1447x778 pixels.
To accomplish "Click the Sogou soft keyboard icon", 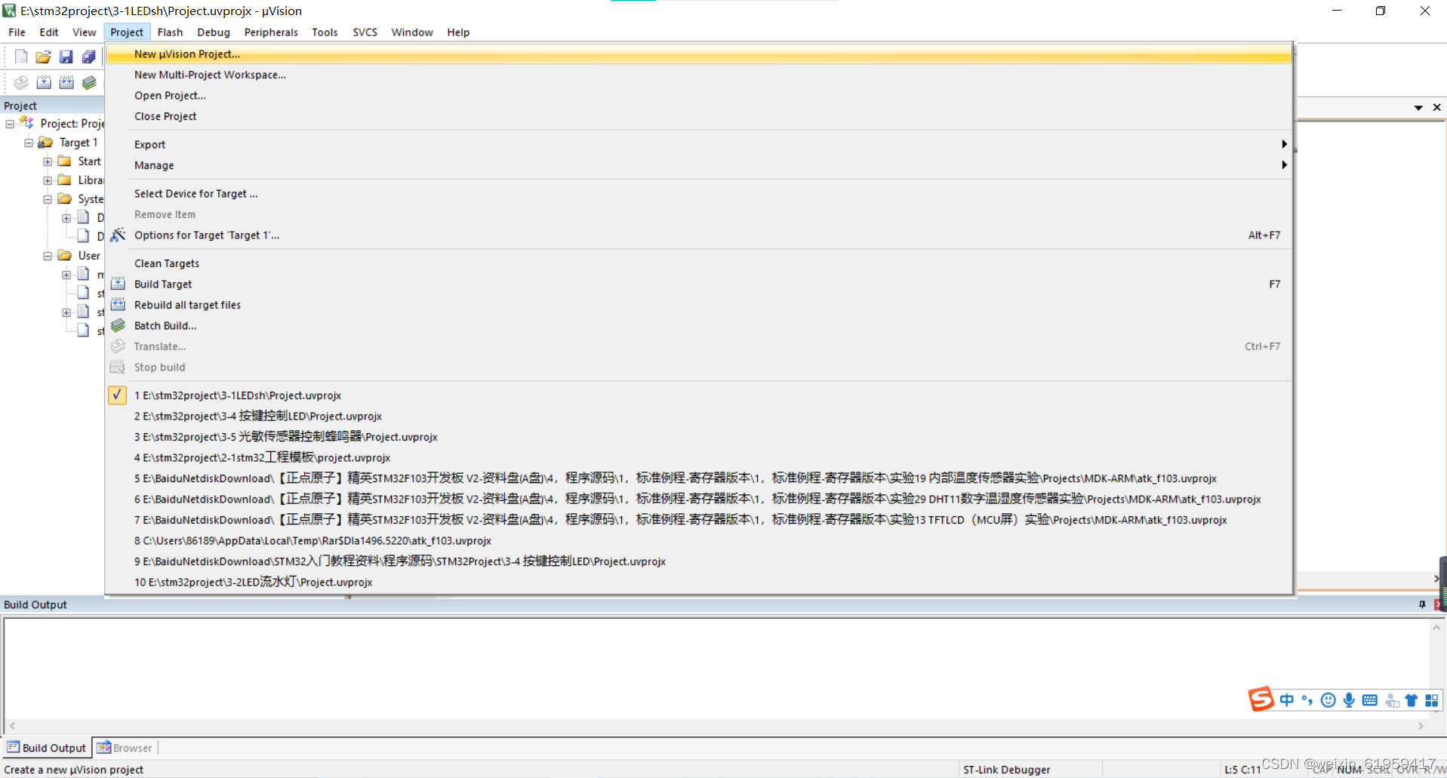I will pos(1370,700).
